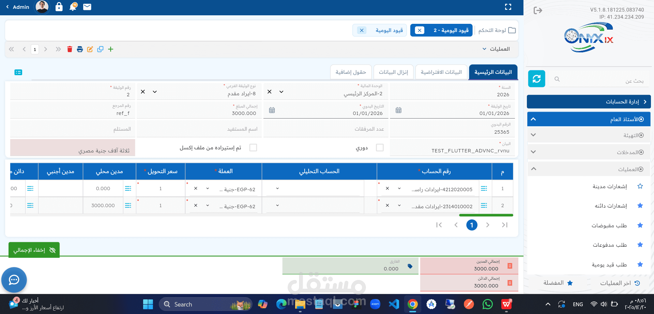
Task: Click the orange edit pencil icon
Action: [x=90, y=49]
